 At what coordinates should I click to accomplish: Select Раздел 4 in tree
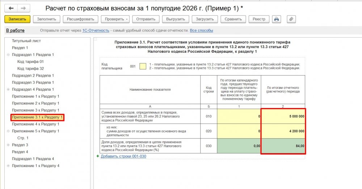20,152
